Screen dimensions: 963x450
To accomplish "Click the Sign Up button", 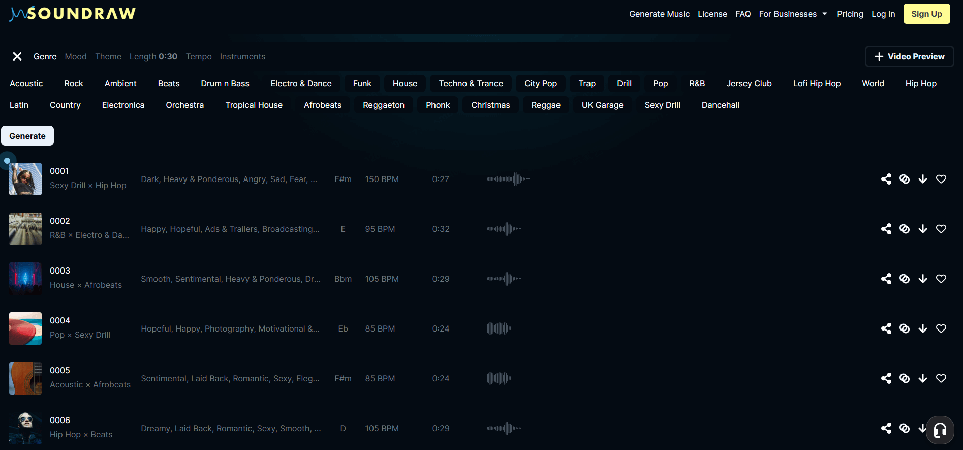I will coord(926,14).
